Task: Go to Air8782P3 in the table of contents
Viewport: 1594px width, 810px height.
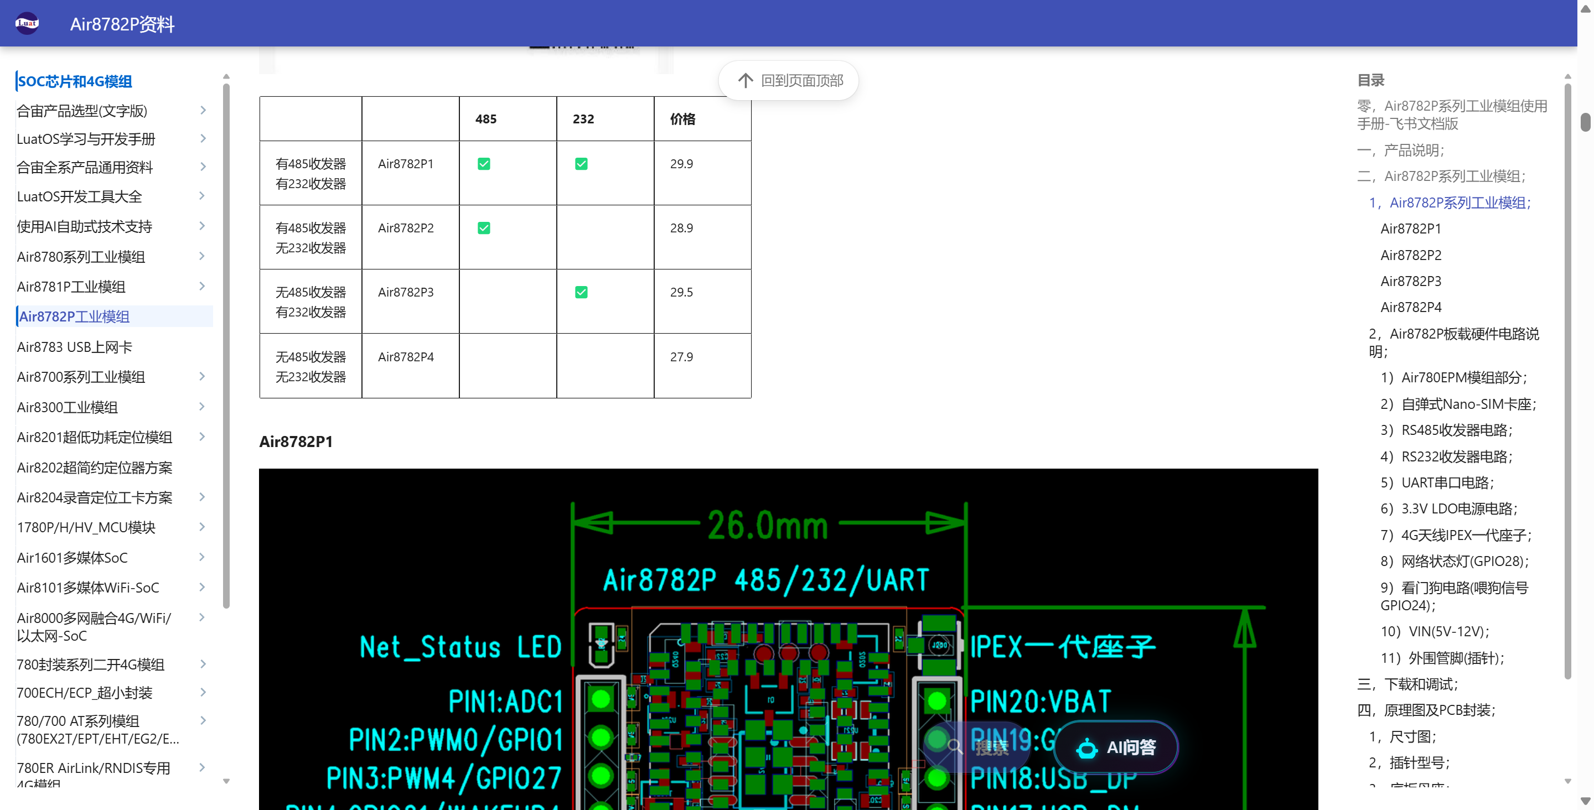Action: 1411,282
